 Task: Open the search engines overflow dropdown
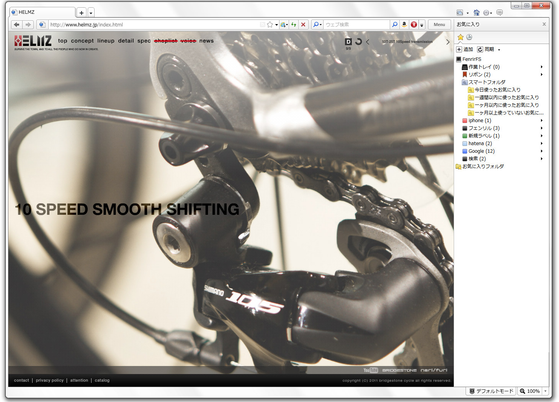[422, 25]
